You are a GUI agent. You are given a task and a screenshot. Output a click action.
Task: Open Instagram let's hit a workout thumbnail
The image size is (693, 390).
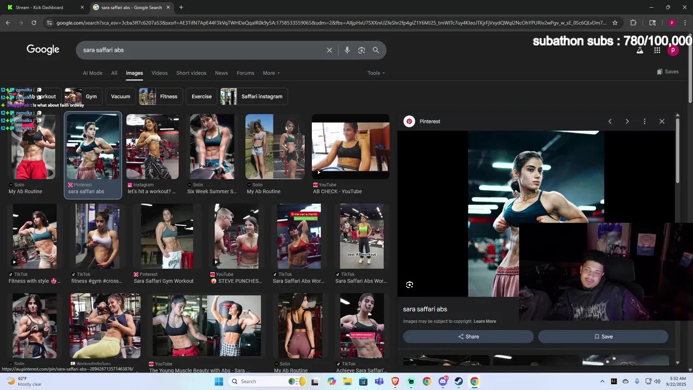tap(152, 146)
